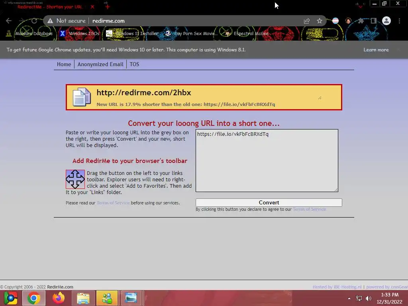
Task: Open the people icon app on taskbar
Action: tap(107, 298)
